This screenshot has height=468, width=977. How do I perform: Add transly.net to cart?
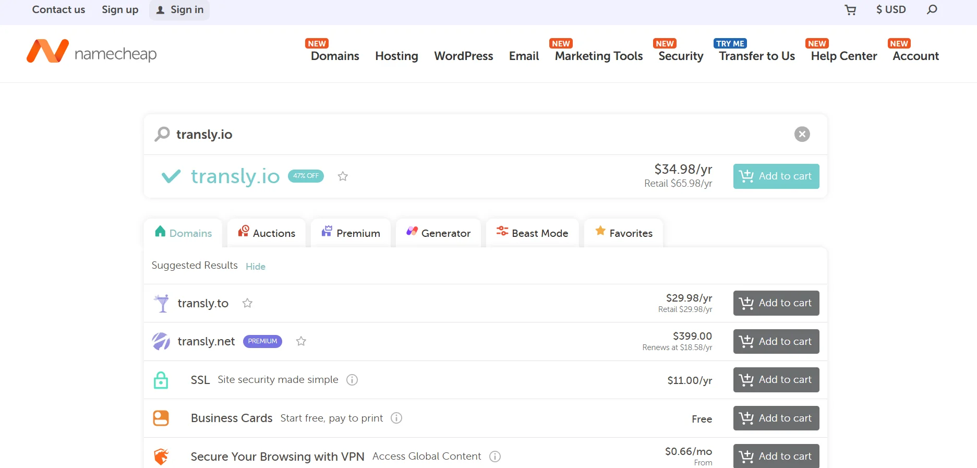click(x=776, y=341)
